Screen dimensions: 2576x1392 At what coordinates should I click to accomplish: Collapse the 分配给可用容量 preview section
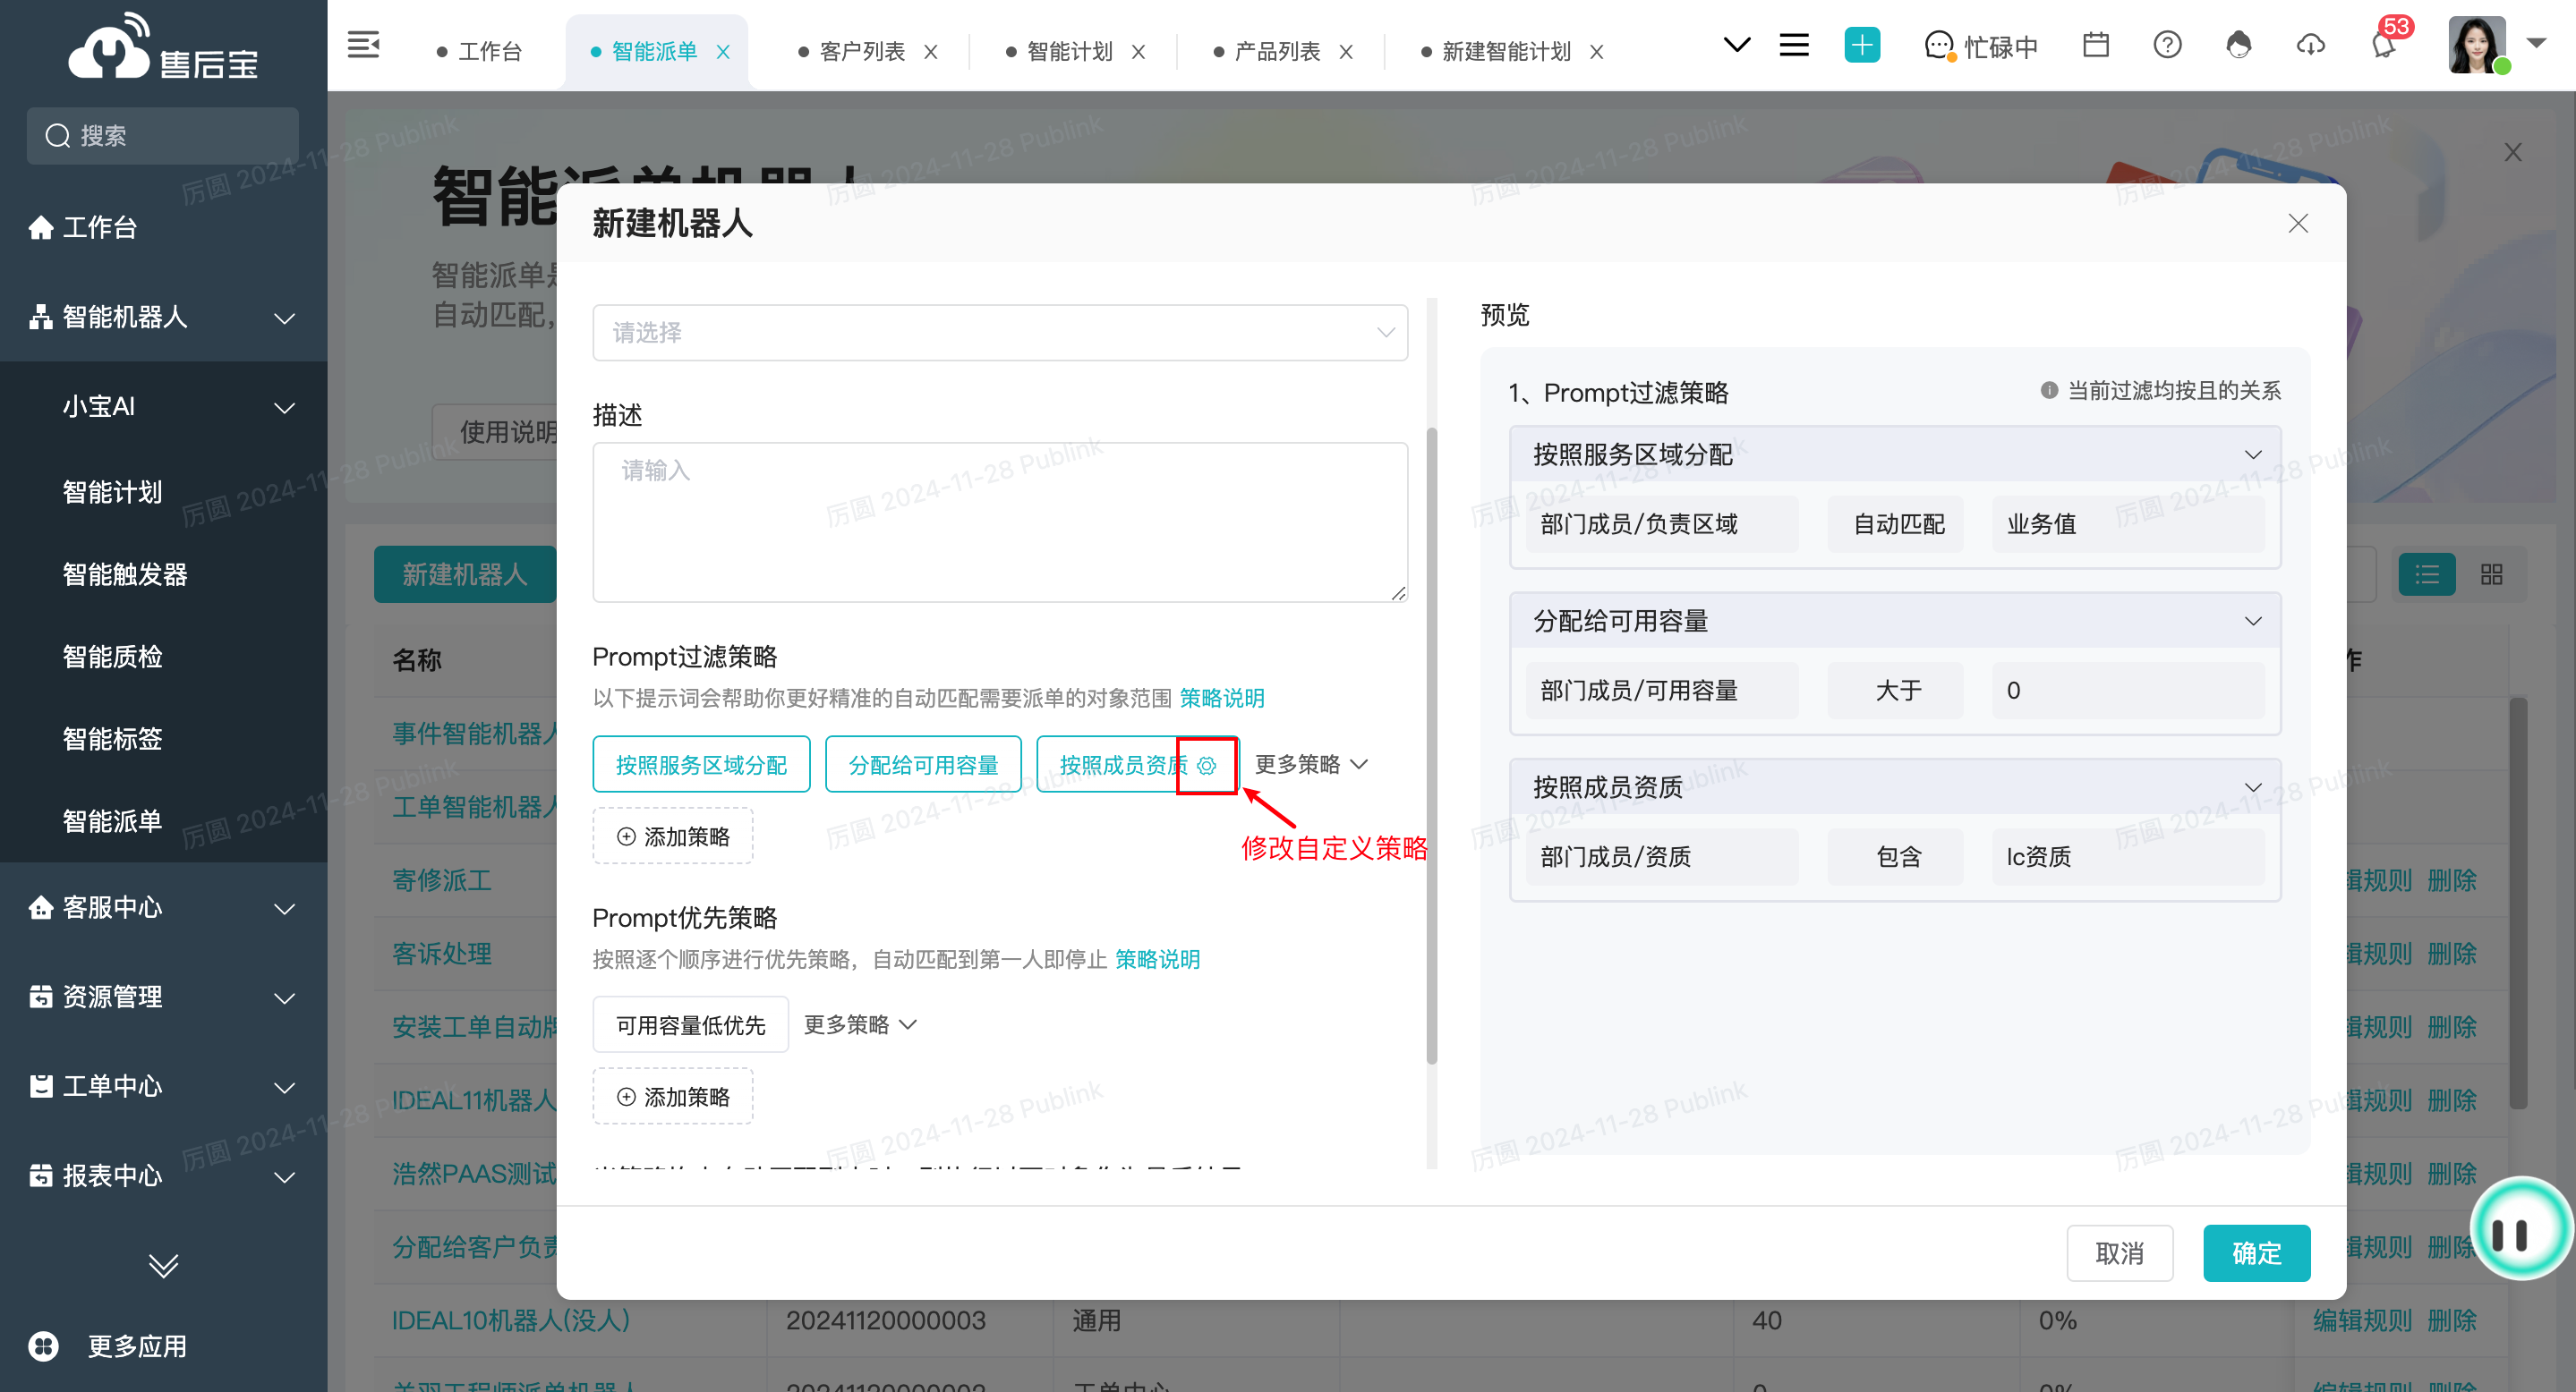point(2252,622)
